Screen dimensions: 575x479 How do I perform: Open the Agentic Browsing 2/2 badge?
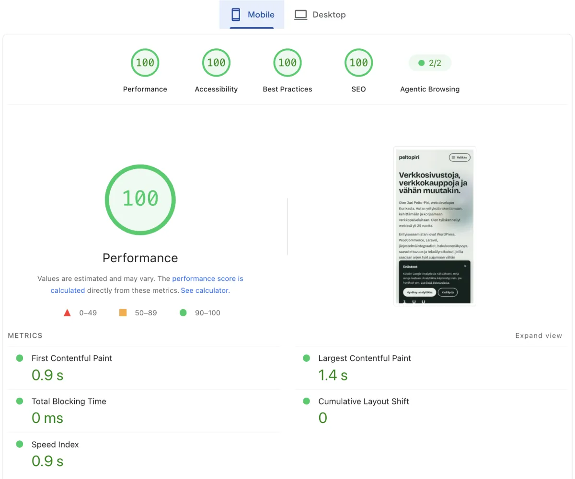pos(430,63)
